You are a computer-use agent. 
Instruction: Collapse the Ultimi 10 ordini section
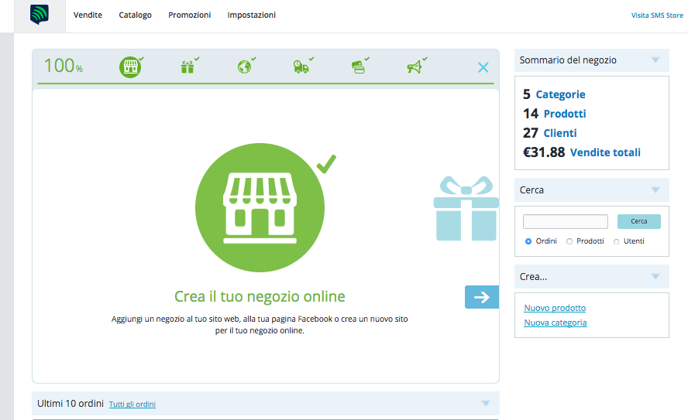click(x=485, y=403)
